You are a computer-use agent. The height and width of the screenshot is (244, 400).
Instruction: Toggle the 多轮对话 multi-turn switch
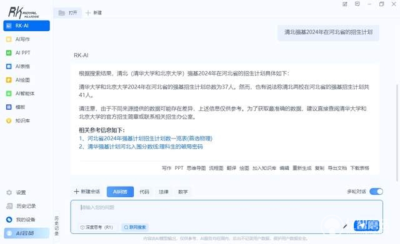[376, 192]
